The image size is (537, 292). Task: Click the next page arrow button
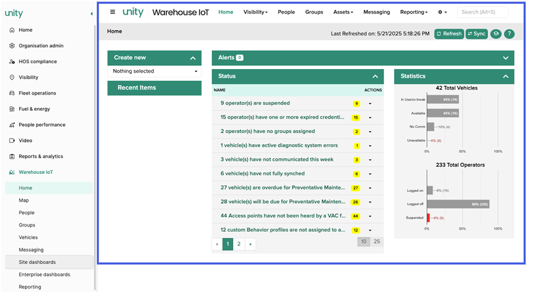[x=250, y=244]
